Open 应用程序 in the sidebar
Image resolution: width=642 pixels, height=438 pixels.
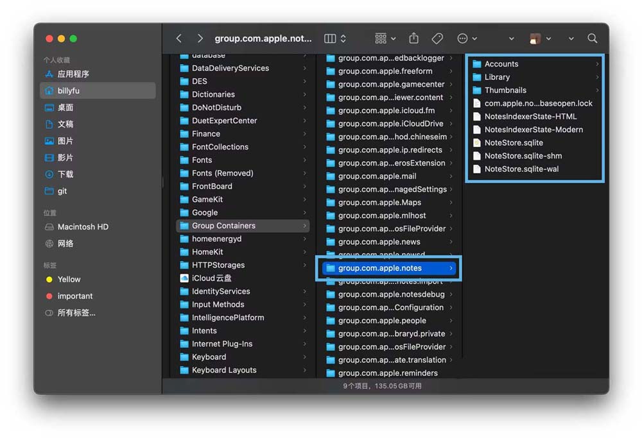click(x=73, y=74)
